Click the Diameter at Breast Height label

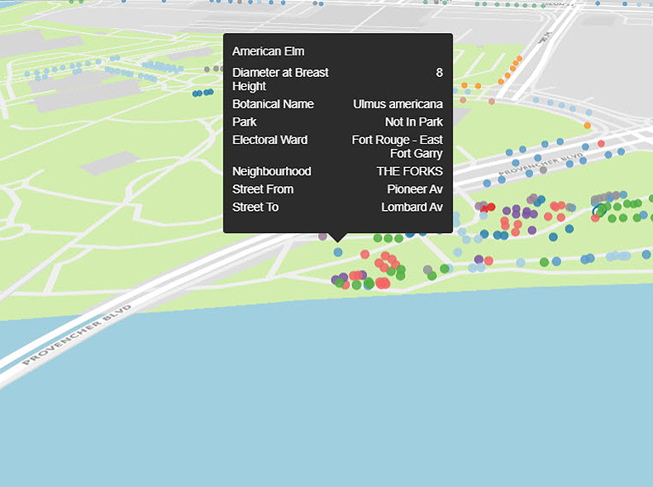pos(280,79)
